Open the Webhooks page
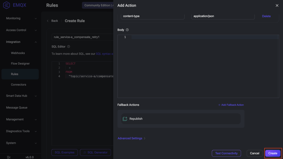 pyautogui.click(x=18, y=53)
